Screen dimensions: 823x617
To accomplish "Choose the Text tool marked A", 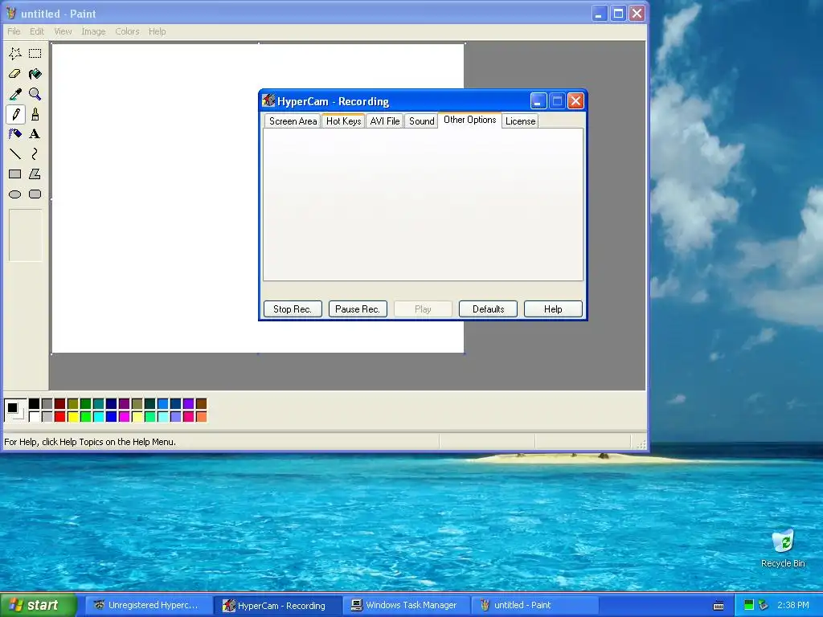I will click(35, 134).
